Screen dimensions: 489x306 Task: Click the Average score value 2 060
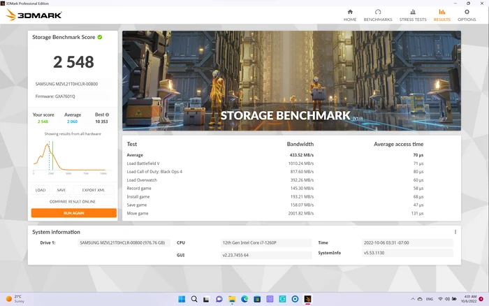click(x=72, y=122)
